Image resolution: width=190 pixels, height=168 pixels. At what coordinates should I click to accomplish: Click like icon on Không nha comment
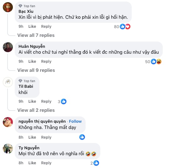coord(82,137)
